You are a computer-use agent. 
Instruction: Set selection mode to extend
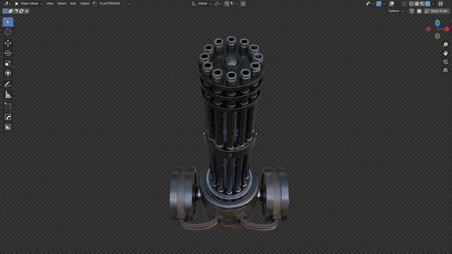coord(11,11)
